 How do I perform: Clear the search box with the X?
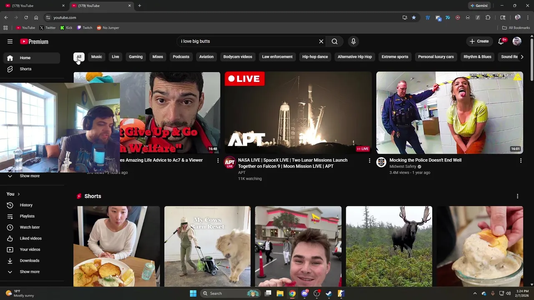click(x=321, y=41)
